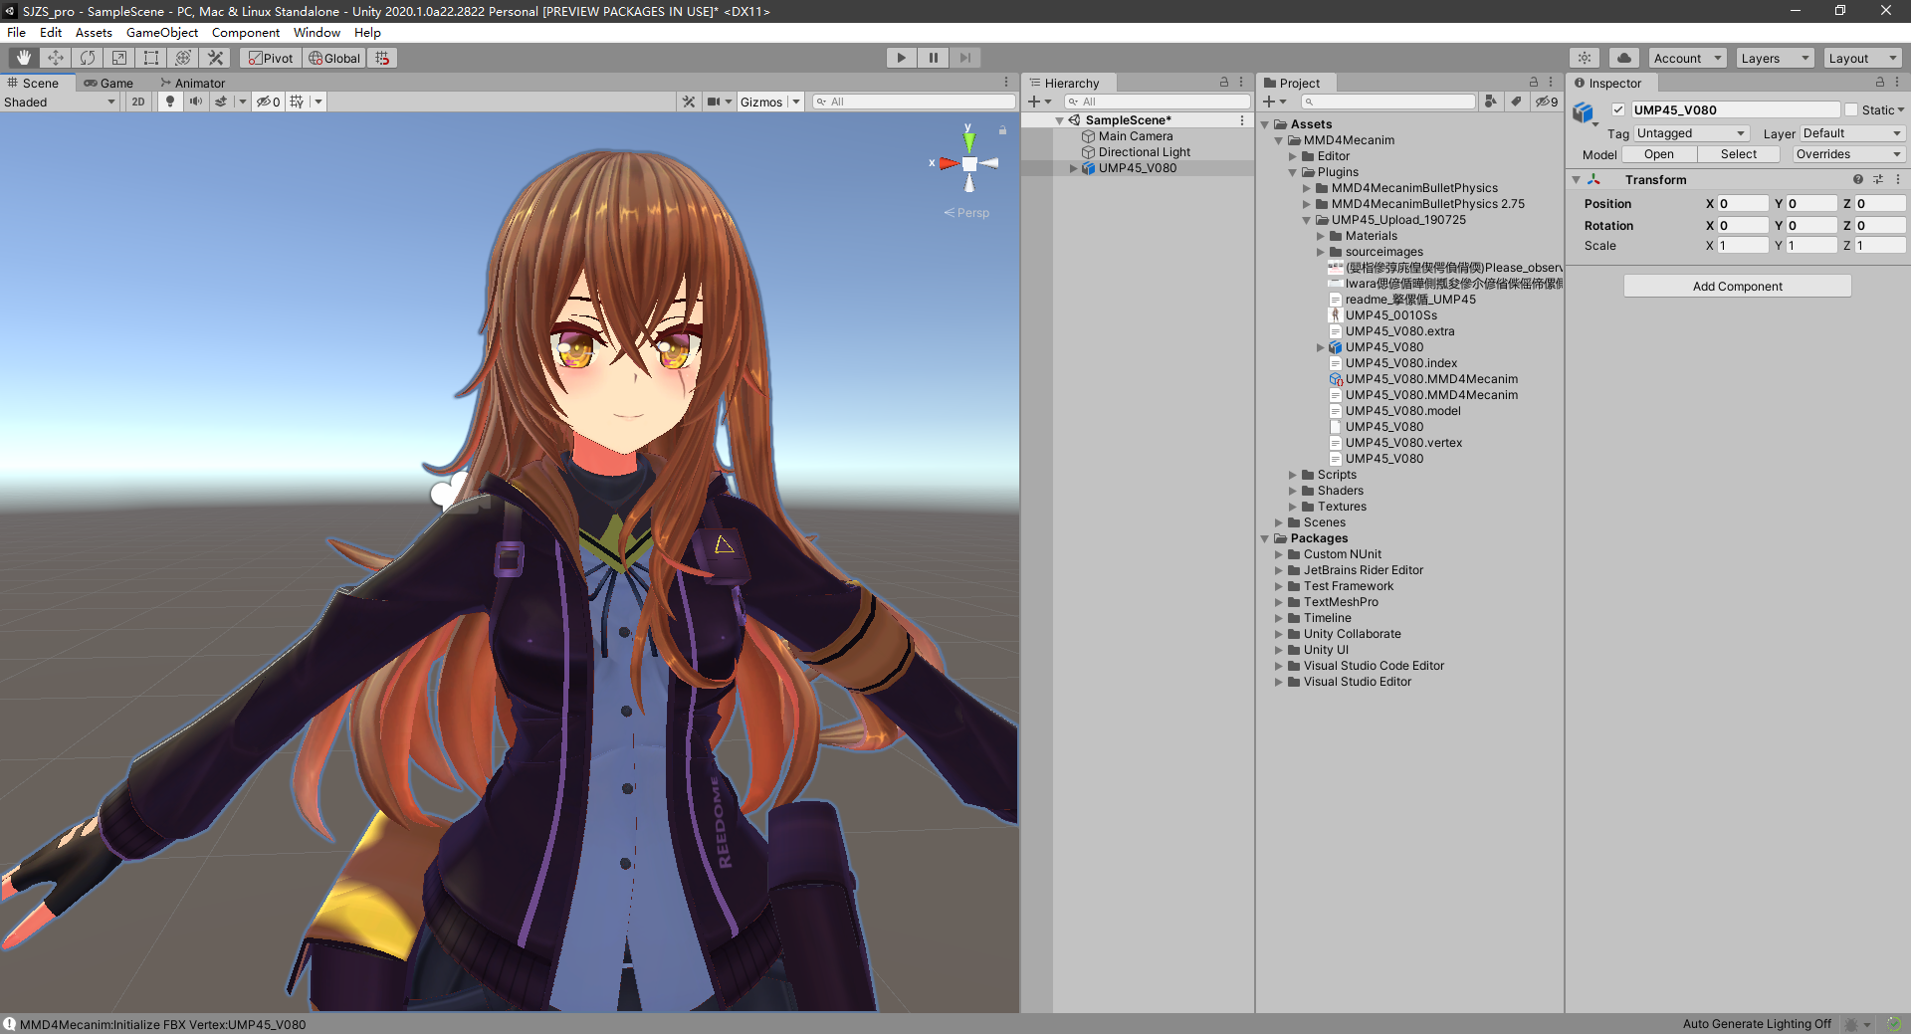Viewport: 1911px width, 1034px height.
Task: Open the Tag Untagged dropdown
Action: coord(1691,133)
